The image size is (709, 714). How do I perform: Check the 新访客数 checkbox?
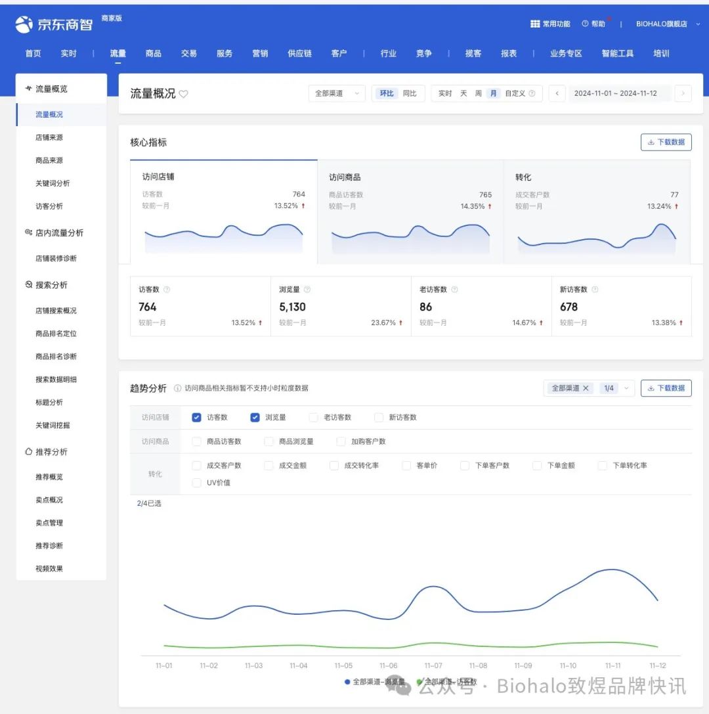379,418
